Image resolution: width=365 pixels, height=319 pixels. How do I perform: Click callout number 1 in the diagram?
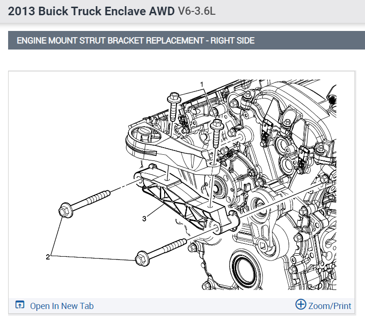[202, 84]
